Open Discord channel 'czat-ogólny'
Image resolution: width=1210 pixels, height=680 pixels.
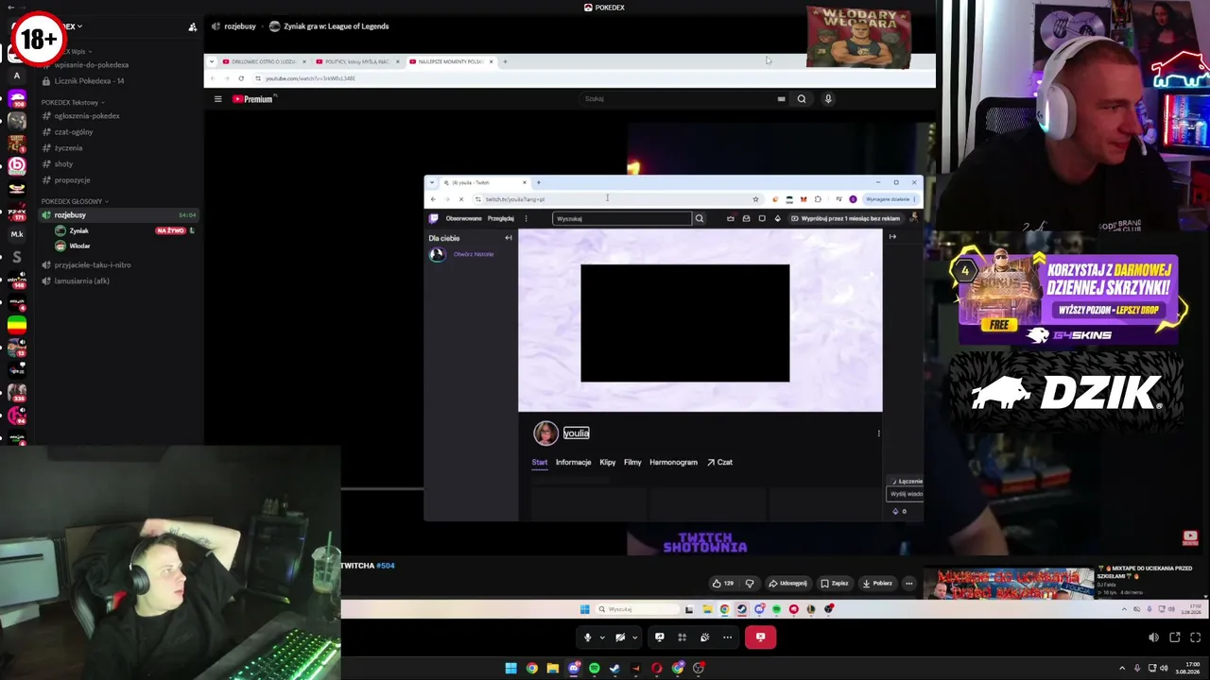pyautogui.click(x=74, y=132)
